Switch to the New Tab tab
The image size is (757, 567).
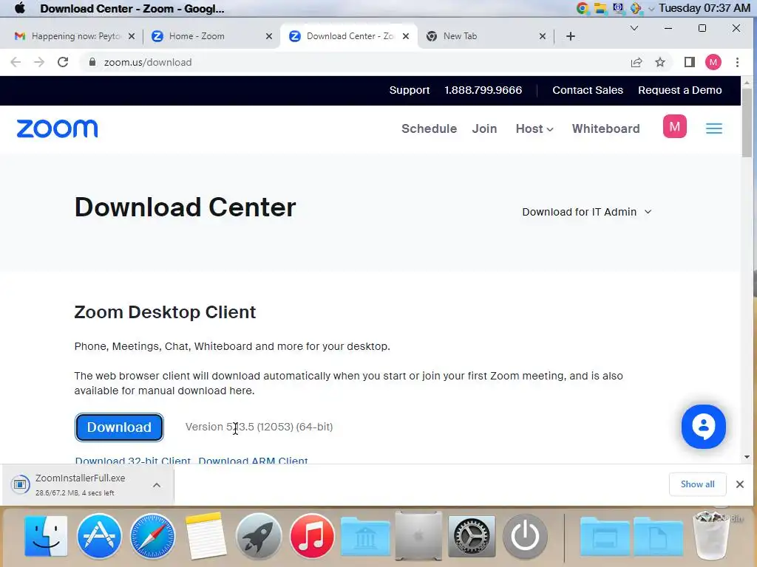click(x=485, y=36)
